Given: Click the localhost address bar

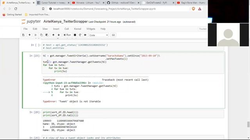Looking at the screenshot, I should coord(104,9).
